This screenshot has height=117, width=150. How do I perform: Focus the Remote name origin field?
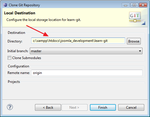coord(87,73)
